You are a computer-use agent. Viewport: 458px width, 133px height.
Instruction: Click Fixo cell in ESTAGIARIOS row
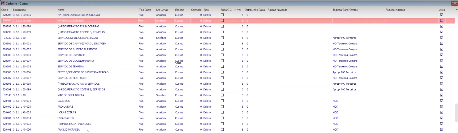pos(141,118)
